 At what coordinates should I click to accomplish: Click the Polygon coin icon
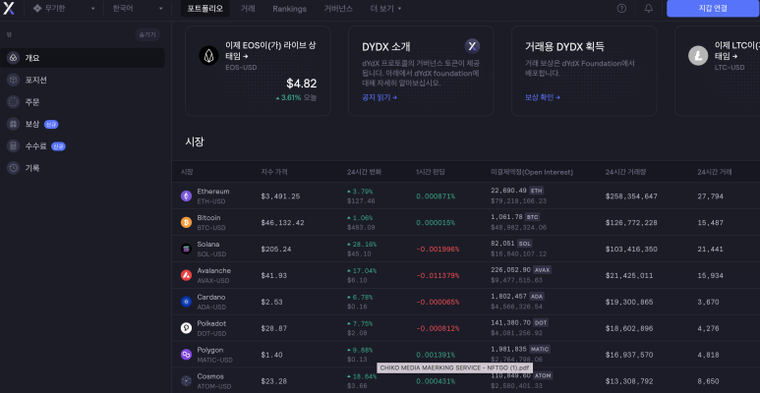(186, 355)
